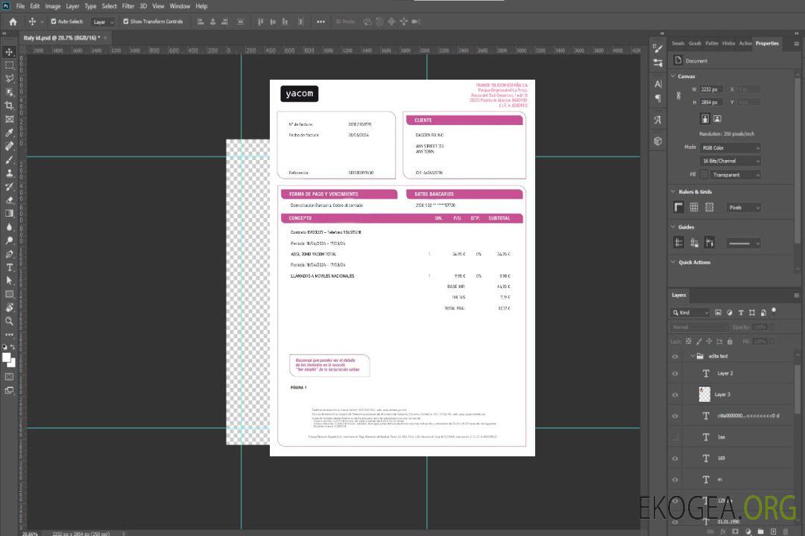Select the Horizontal Type tool
Image resolution: width=805 pixels, height=536 pixels.
[x=9, y=267]
